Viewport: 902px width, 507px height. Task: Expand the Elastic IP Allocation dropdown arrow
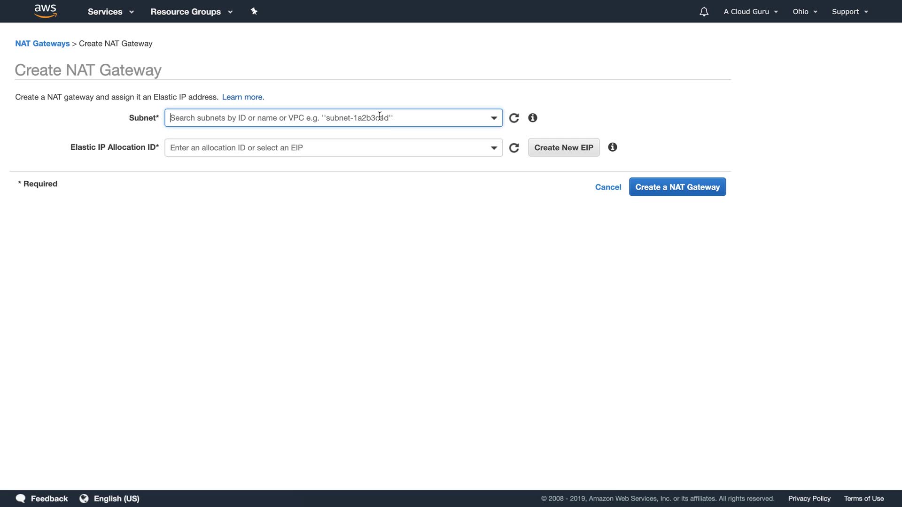click(x=494, y=148)
